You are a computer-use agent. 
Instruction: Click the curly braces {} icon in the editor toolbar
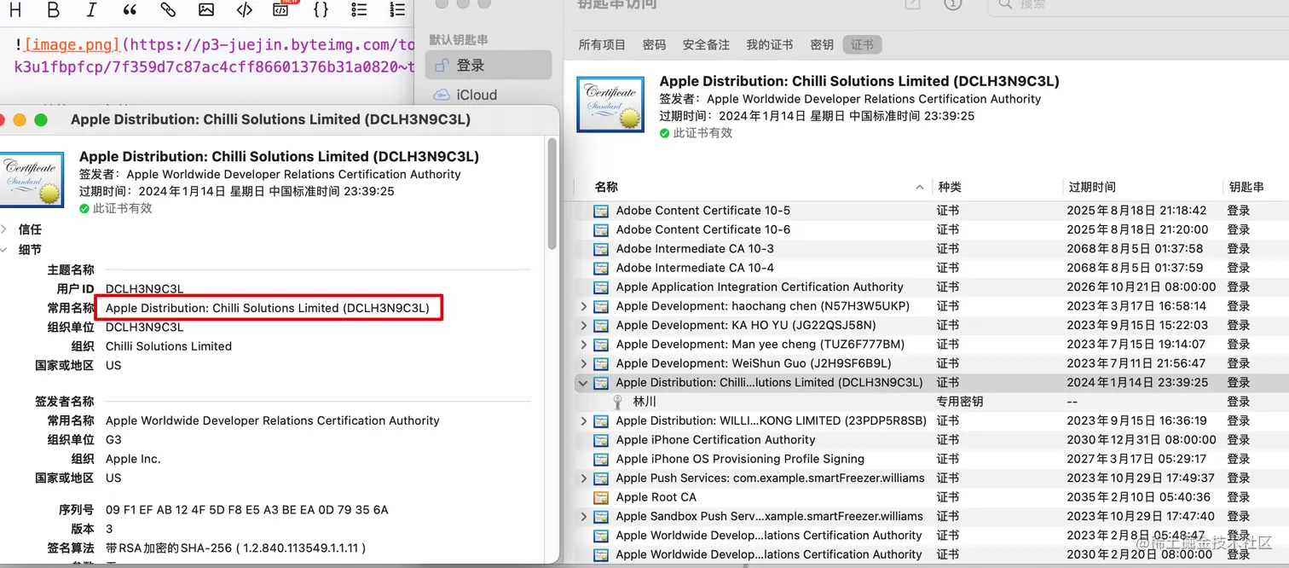click(321, 10)
